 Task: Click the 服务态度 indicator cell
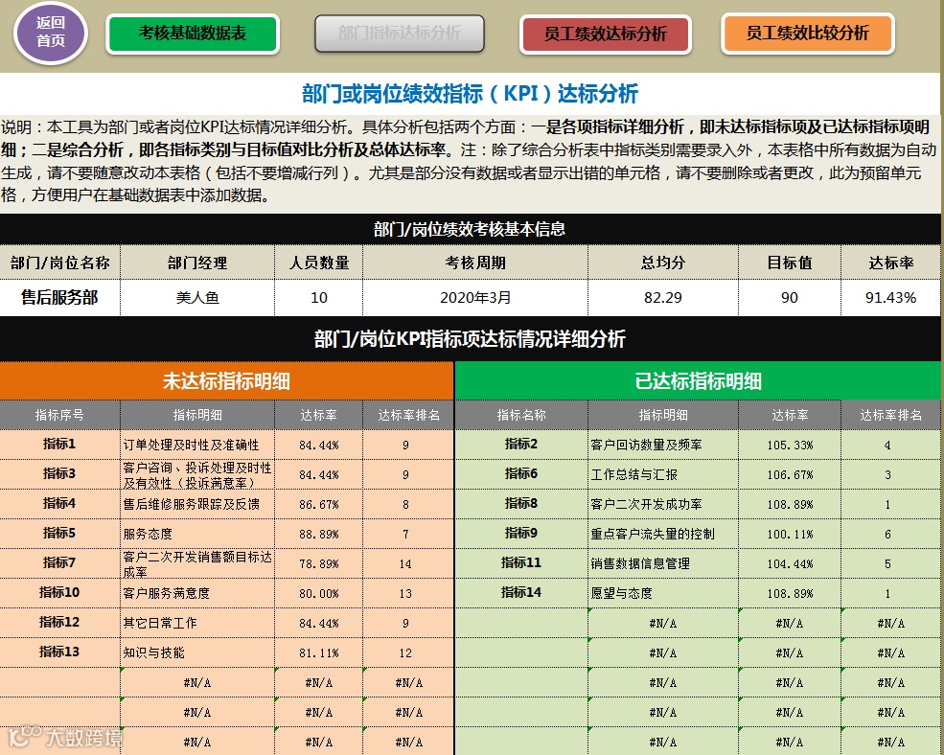pos(197,534)
